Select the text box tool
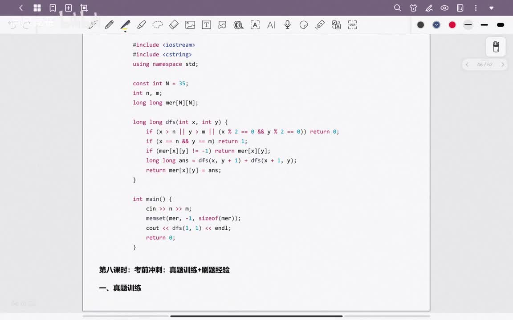 (207, 25)
